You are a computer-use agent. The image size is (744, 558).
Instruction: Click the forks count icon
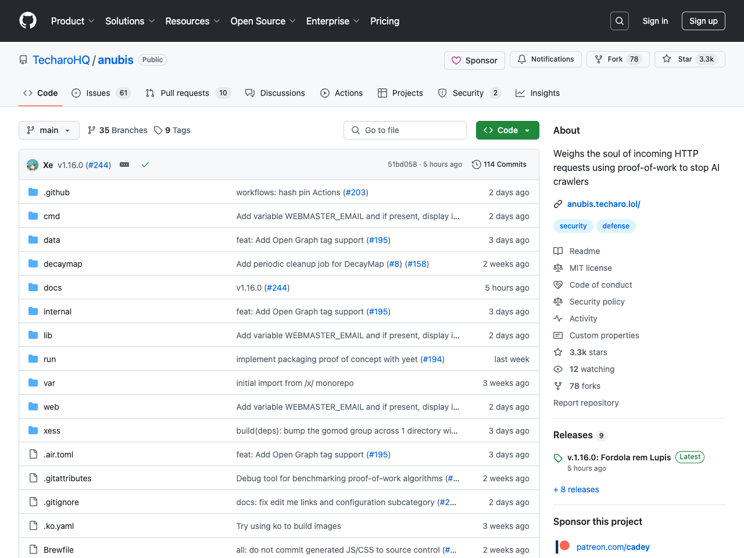(558, 386)
